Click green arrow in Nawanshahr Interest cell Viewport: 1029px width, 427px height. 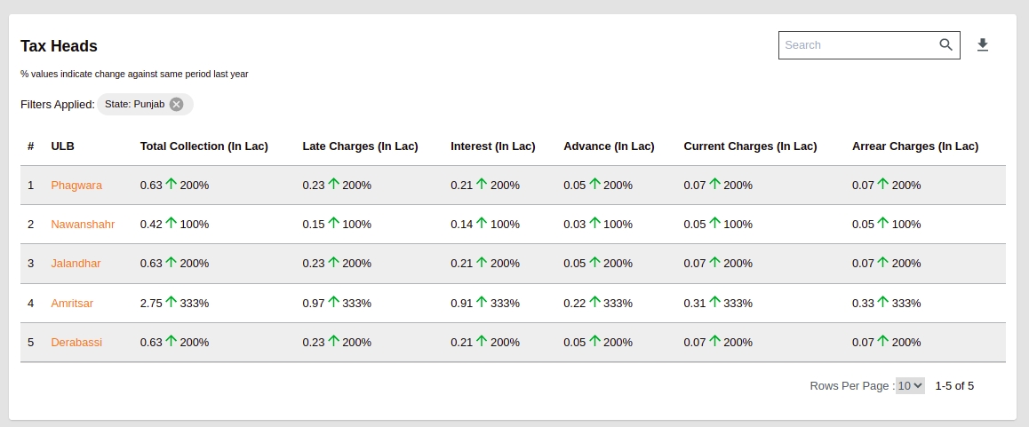(x=482, y=224)
